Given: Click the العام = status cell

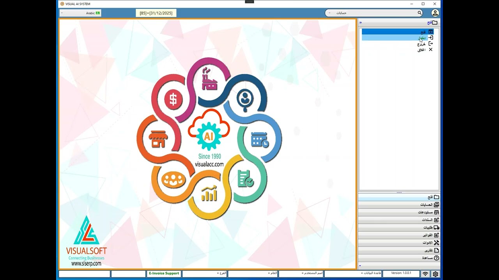Looking at the screenshot, I should click(253, 273).
